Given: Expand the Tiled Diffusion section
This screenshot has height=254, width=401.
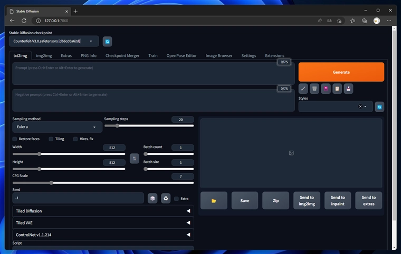Looking at the screenshot, I should point(103,211).
